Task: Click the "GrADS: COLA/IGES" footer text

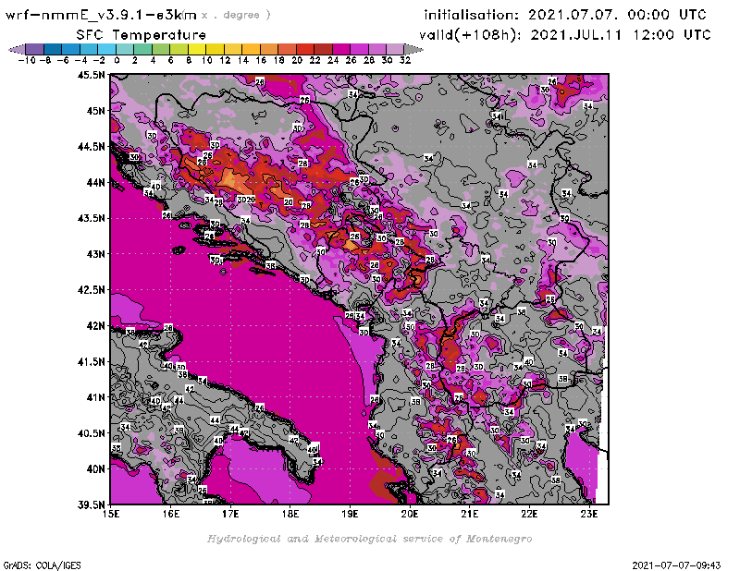Action: click(x=43, y=565)
